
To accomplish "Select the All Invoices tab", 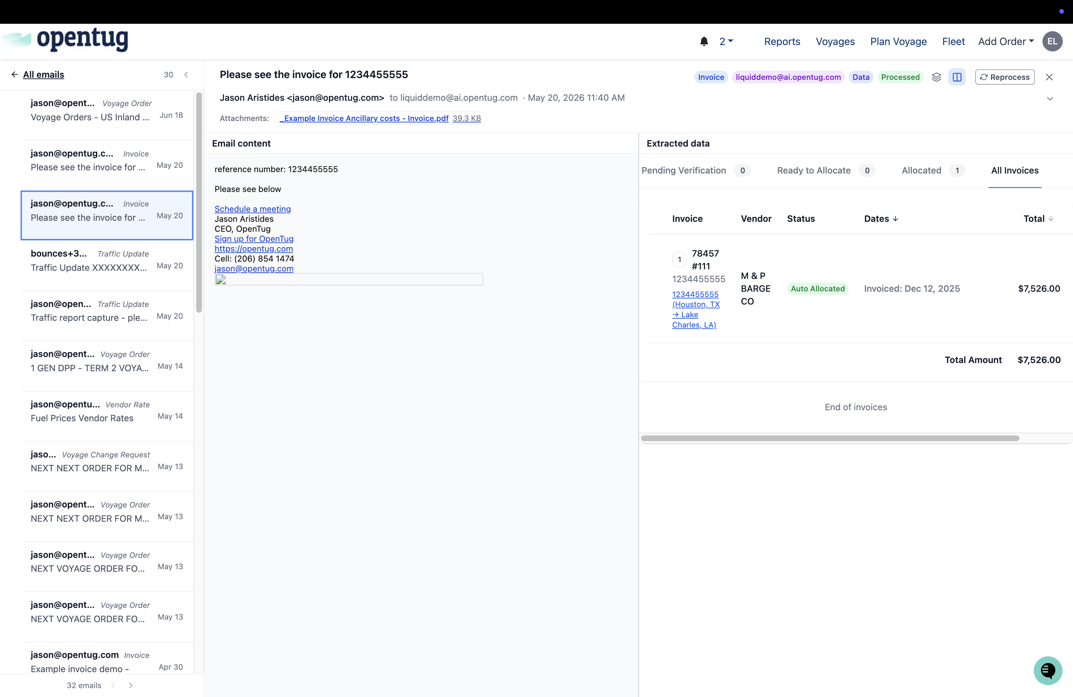I will 1014,170.
